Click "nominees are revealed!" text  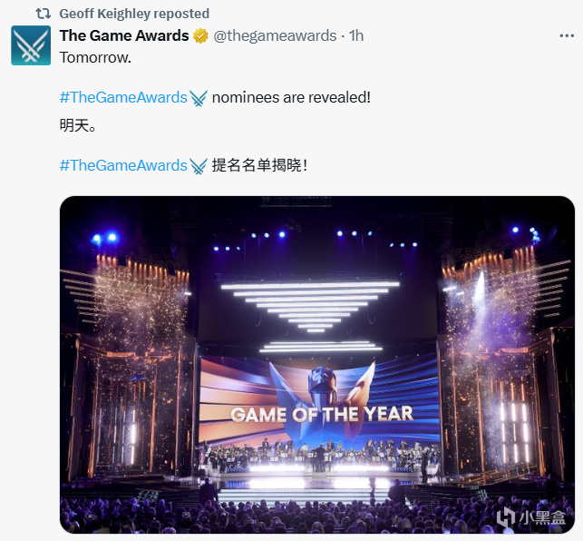[291, 97]
